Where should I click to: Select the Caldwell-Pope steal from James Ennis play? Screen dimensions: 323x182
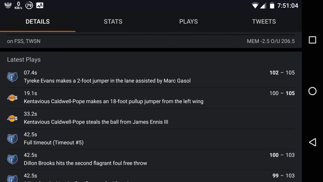point(96,122)
